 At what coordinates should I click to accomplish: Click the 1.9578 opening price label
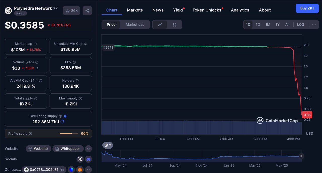[108, 47]
